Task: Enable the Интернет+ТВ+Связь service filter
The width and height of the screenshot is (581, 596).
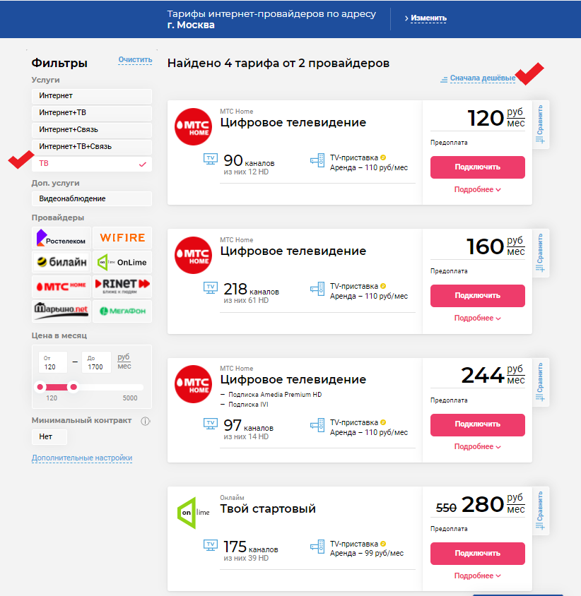Action: click(x=92, y=147)
